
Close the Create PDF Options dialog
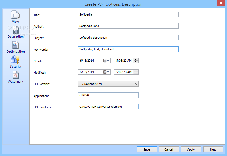(221, 3)
